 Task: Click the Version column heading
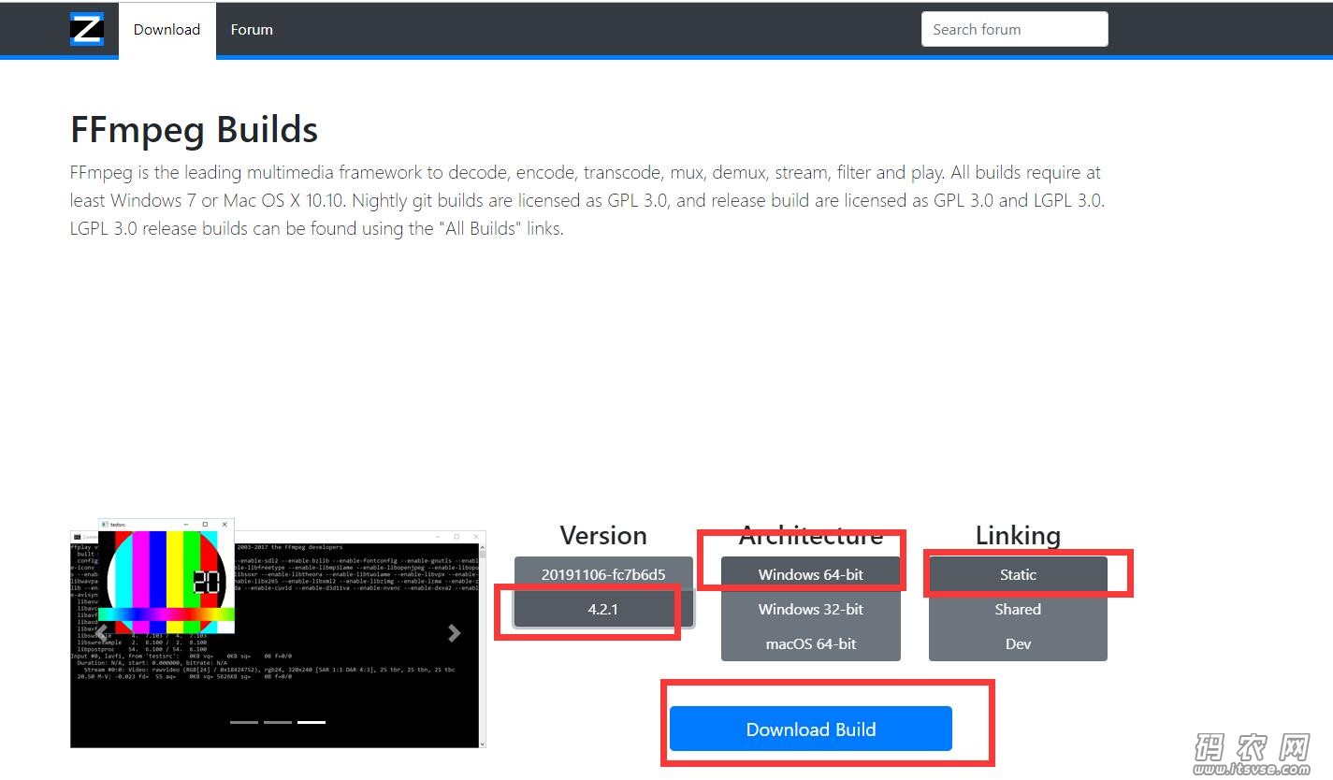[603, 535]
